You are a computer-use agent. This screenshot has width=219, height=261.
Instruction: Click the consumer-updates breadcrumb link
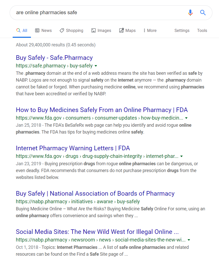pos(116,118)
